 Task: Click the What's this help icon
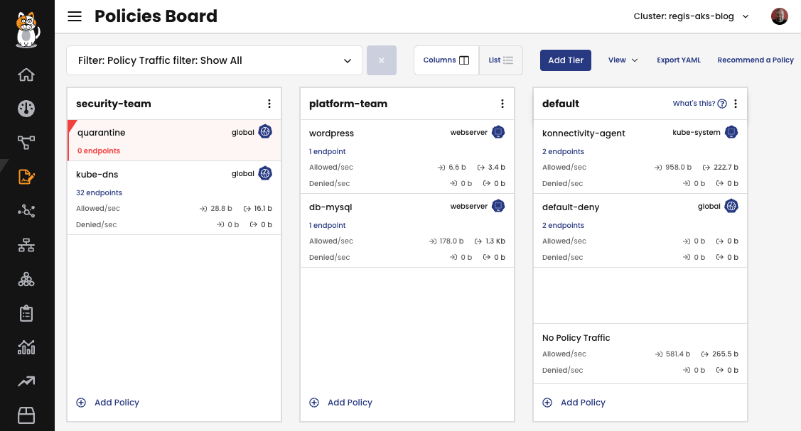point(722,104)
